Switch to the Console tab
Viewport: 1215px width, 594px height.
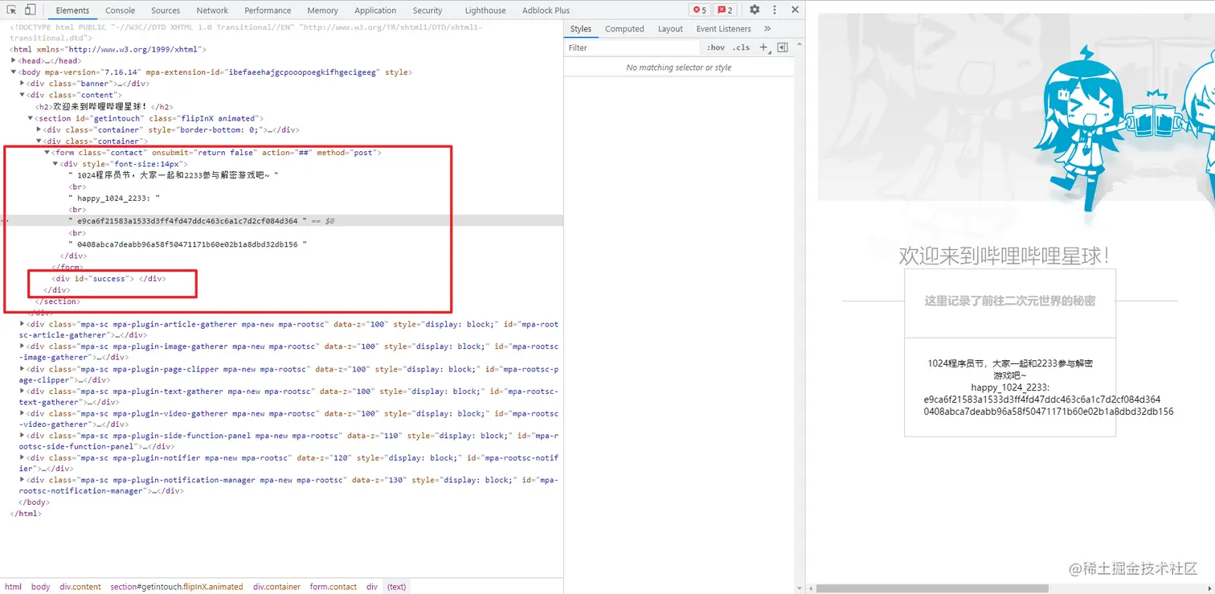(x=121, y=10)
